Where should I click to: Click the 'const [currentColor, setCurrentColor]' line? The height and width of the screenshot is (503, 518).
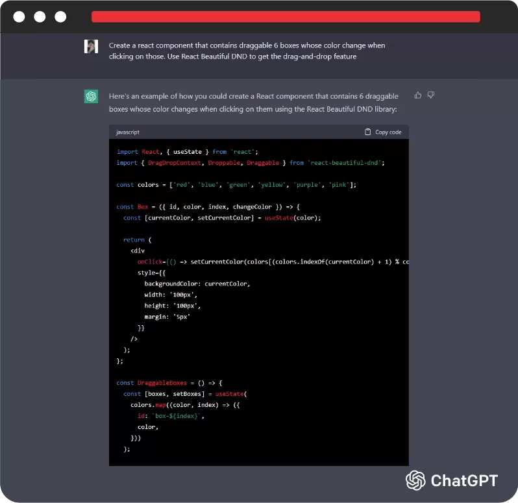pyautogui.click(x=222, y=218)
